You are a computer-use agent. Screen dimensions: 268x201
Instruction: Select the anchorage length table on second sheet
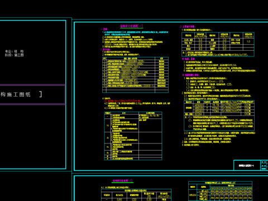click(x=220, y=191)
